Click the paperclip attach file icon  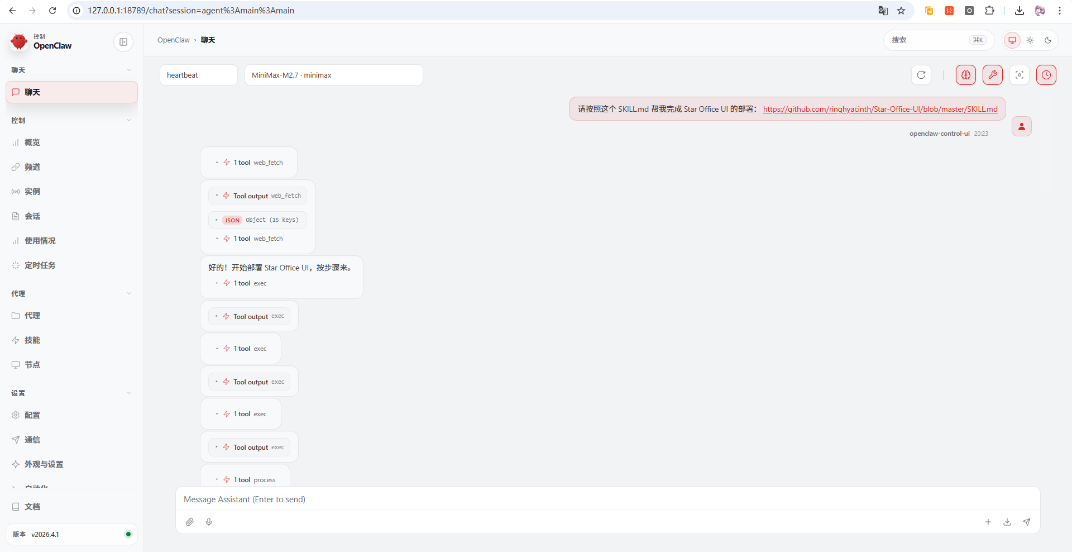[190, 522]
